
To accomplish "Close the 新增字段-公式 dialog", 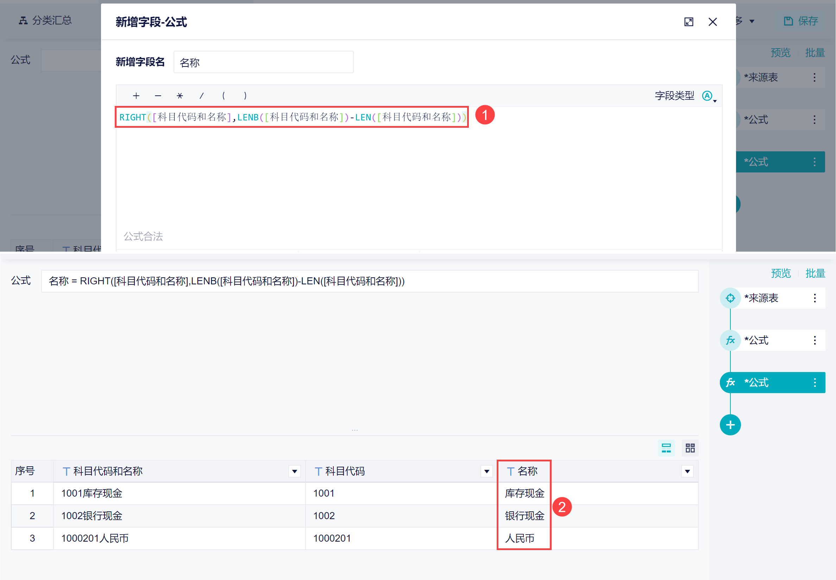I will click(712, 22).
